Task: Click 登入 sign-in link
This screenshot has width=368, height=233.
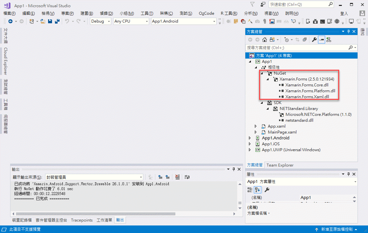Action: pos(344,13)
